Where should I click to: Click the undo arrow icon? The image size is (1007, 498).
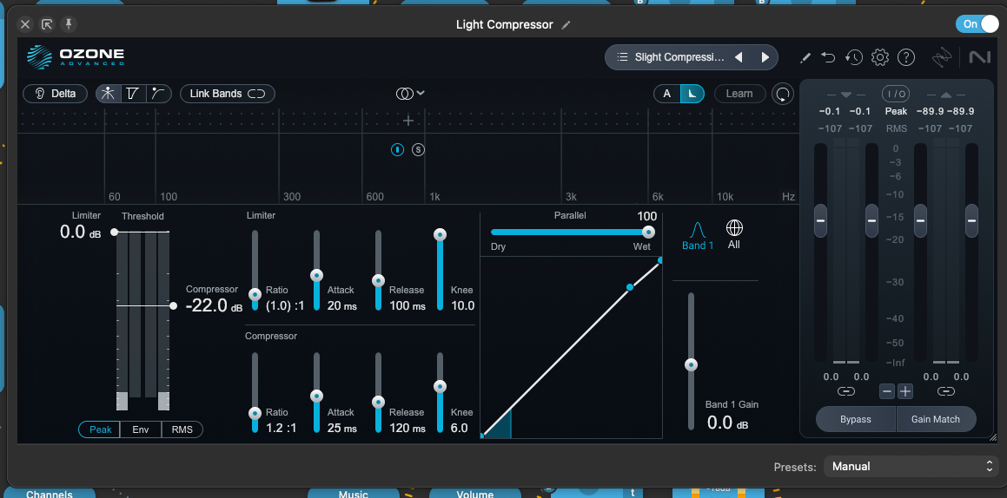(x=829, y=57)
